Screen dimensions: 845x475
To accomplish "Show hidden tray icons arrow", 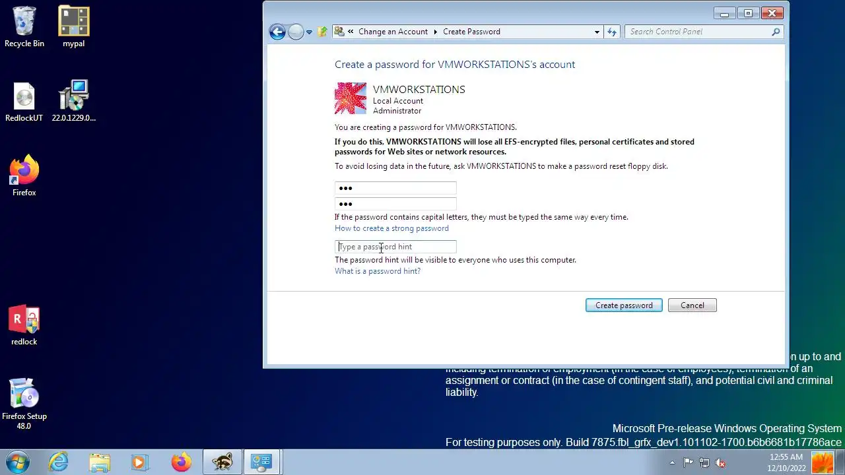I will click(672, 463).
